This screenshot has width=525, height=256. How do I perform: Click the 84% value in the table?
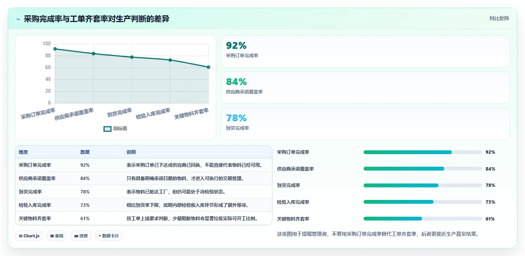pyautogui.click(x=85, y=178)
